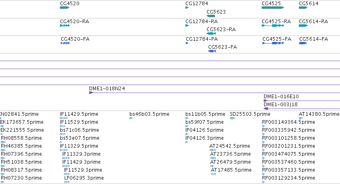This screenshot has width=340, height=184.
Task: Open the CG4525 gene label
Action: 271,4
